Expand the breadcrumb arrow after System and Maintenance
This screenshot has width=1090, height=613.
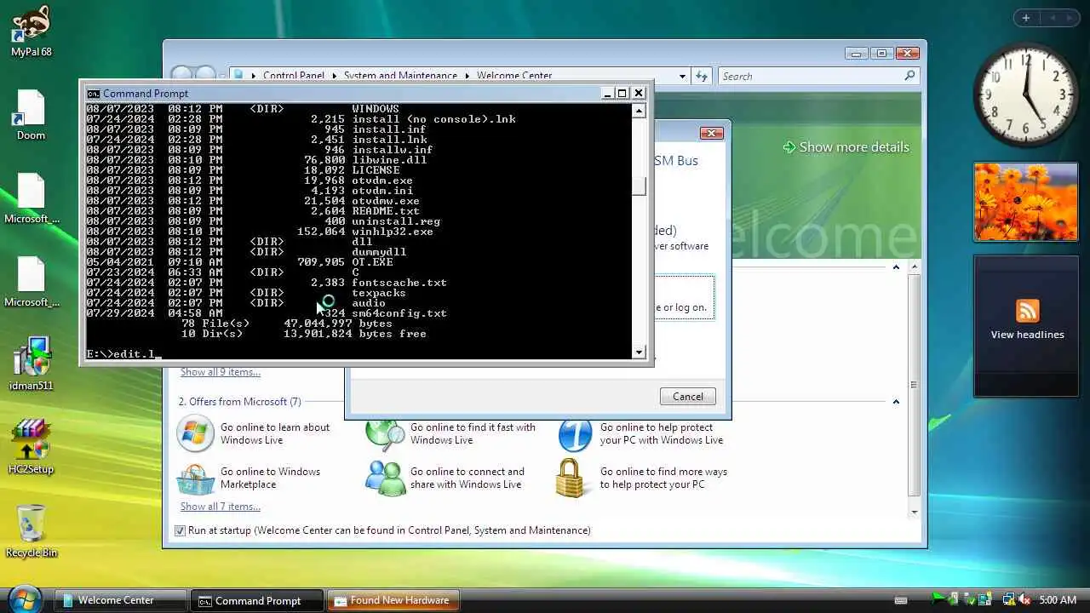(468, 76)
